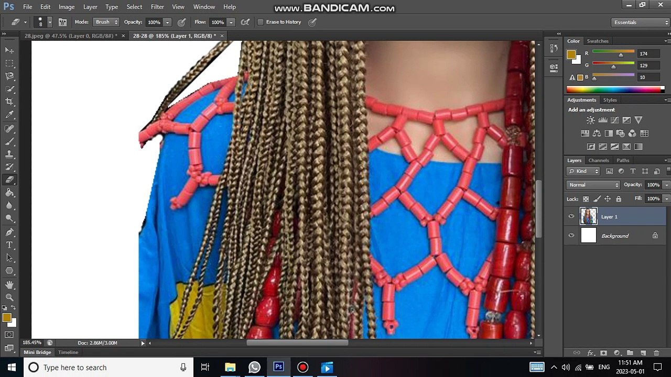Open the Image menu

coord(67,7)
